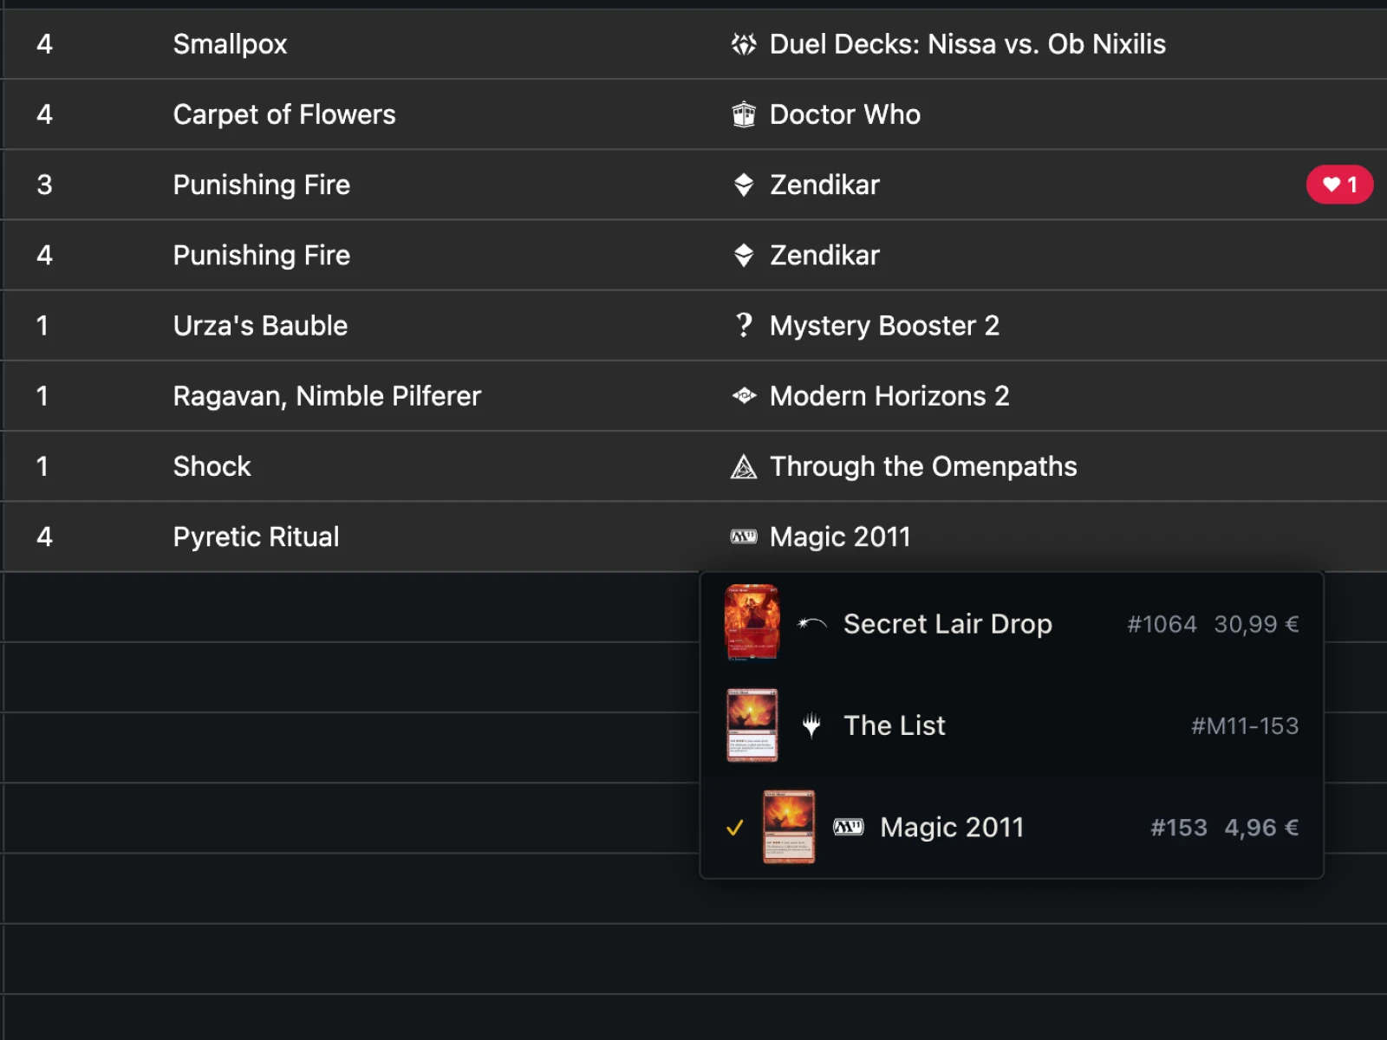
Task: Click the Through the Omenpaths triangle icon
Action: [x=744, y=467]
